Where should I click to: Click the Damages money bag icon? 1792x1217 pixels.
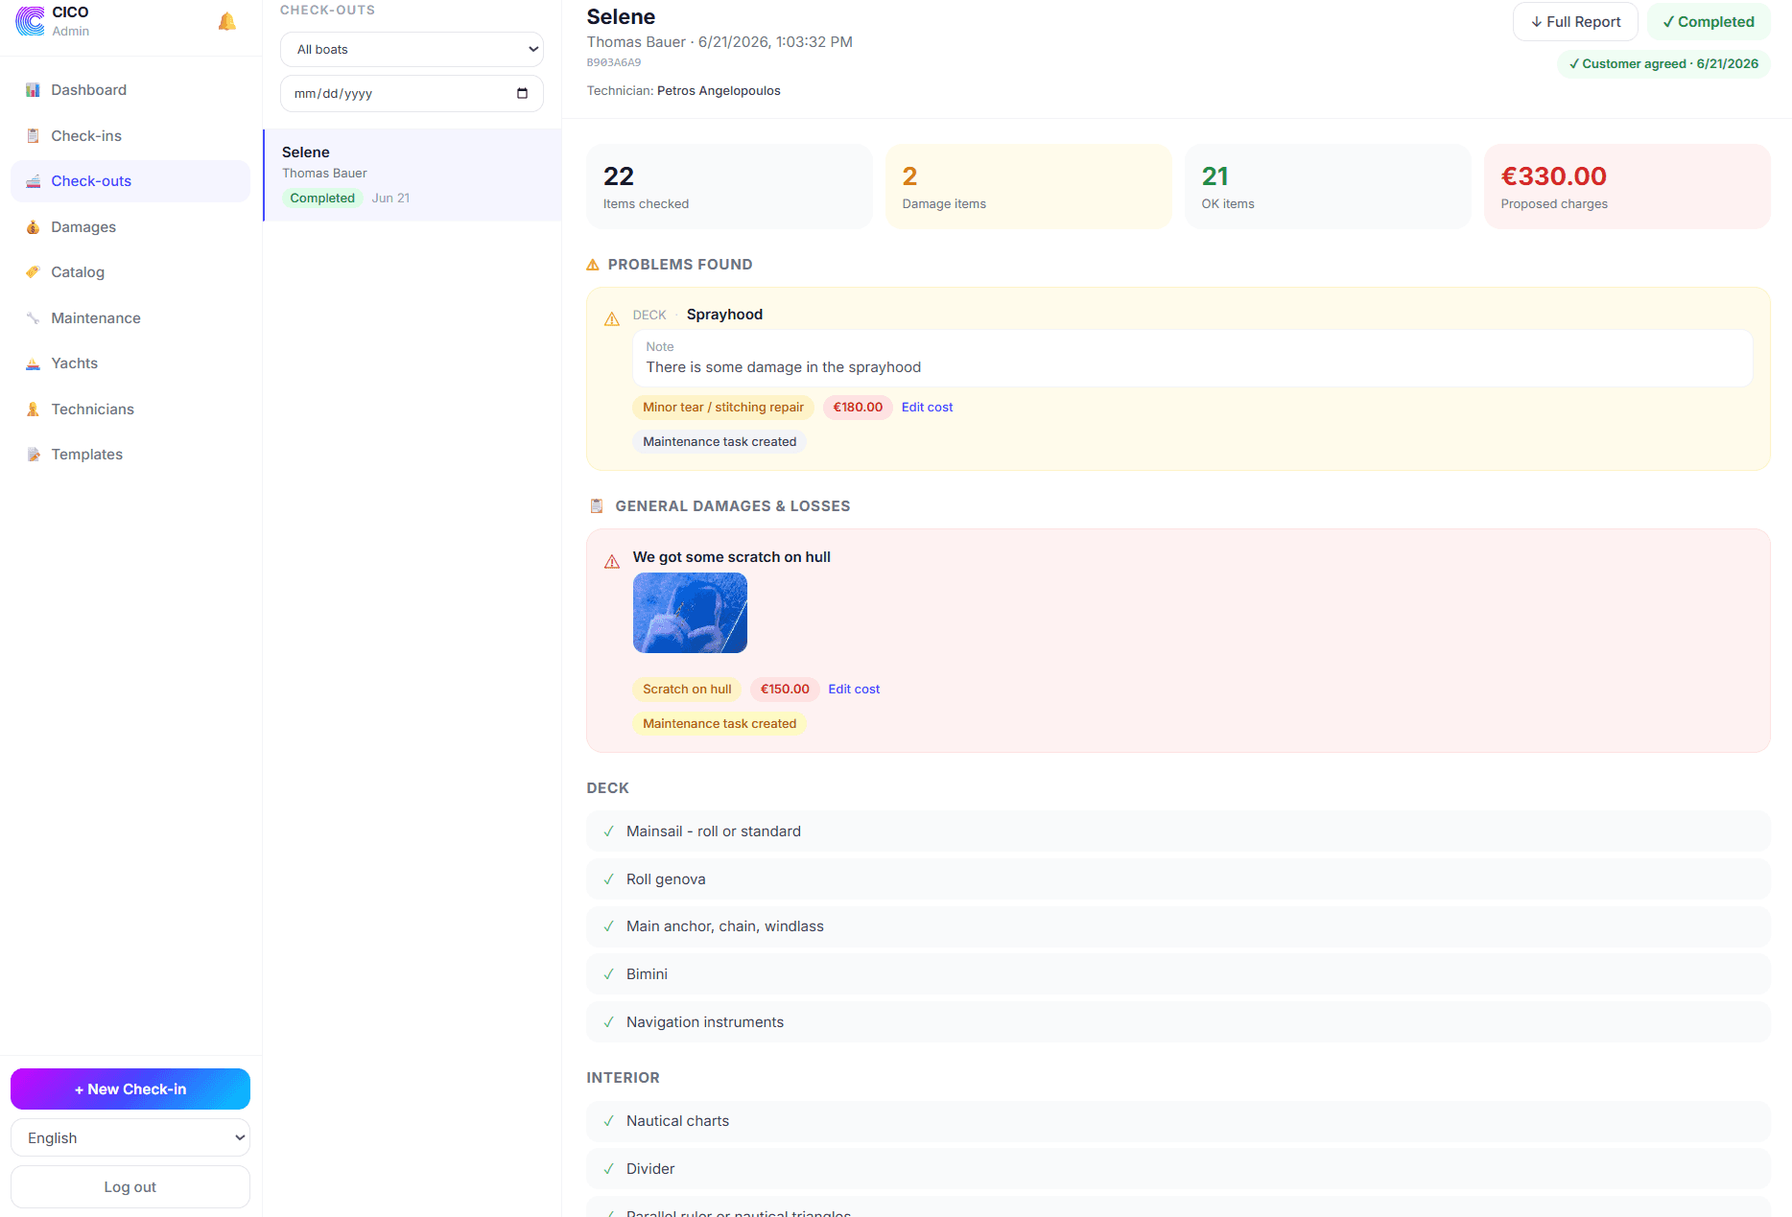pyautogui.click(x=33, y=227)
